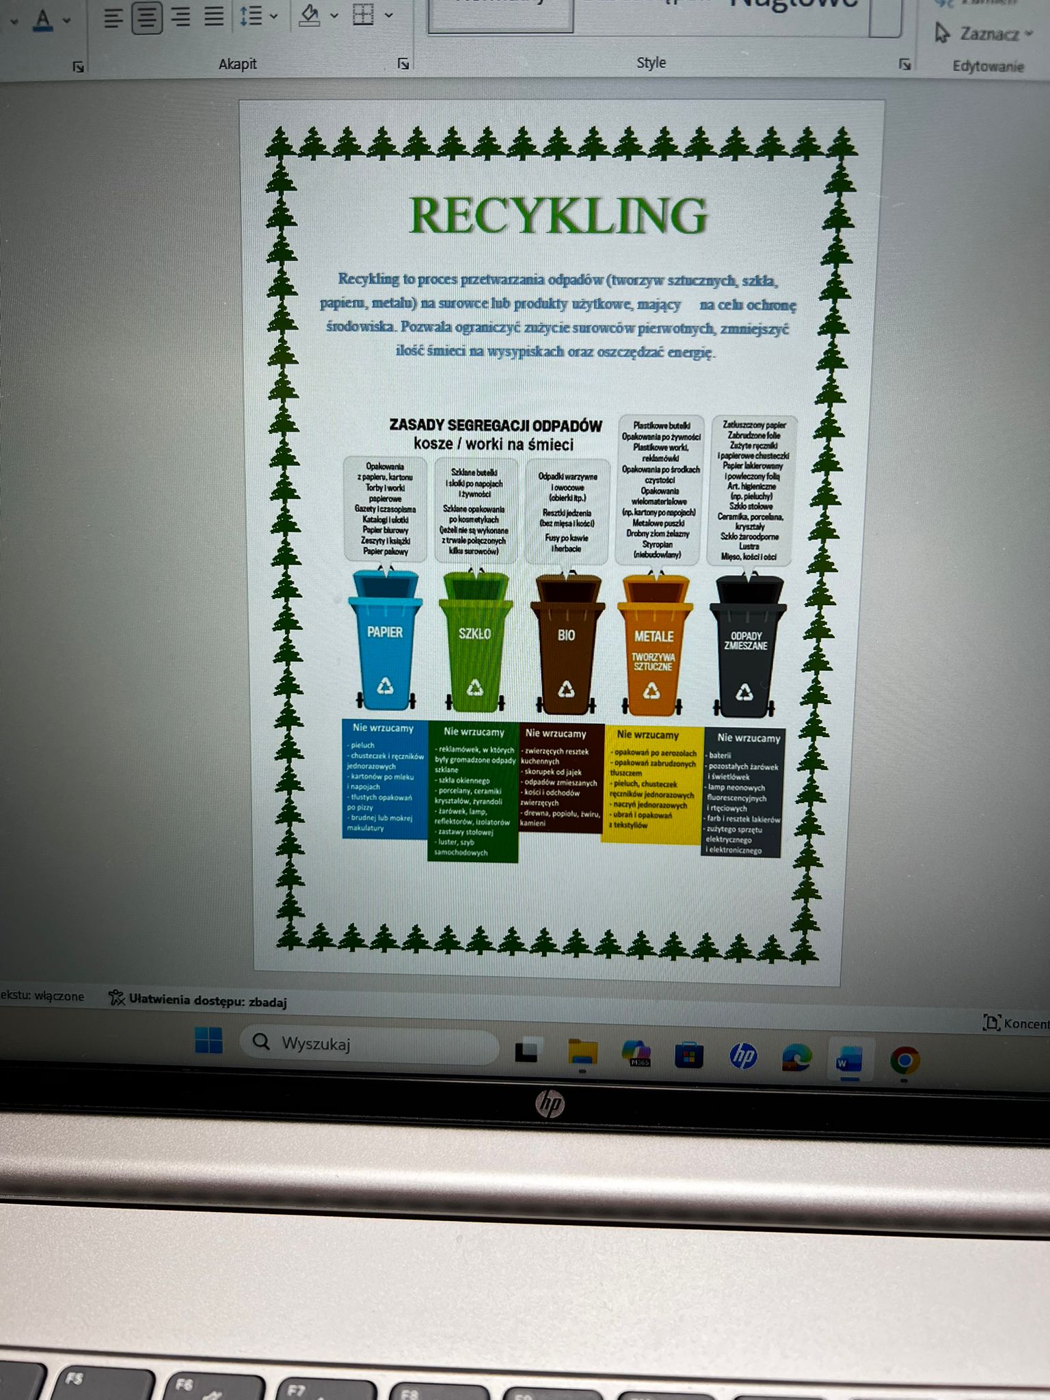Align text to the left
The height and width of the screenshot is (1400, 1050).
(113, 18)
